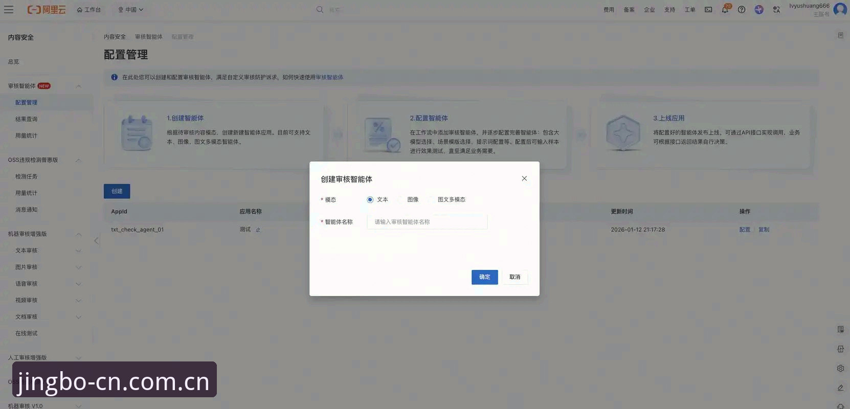The width and height of the screenshot is (850, 409).
Task: Open the 支持 top menu
Action: (669, 9)
